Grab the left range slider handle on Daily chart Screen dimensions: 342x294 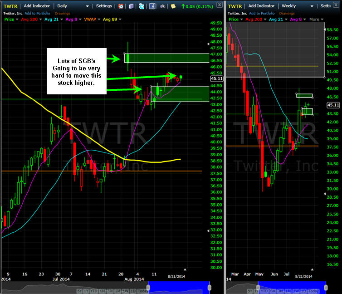click(x=148, y=288)
